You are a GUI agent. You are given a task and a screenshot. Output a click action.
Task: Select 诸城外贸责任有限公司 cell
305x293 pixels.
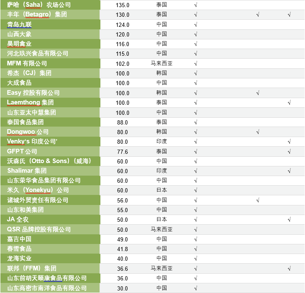click(x=50, y=200)
